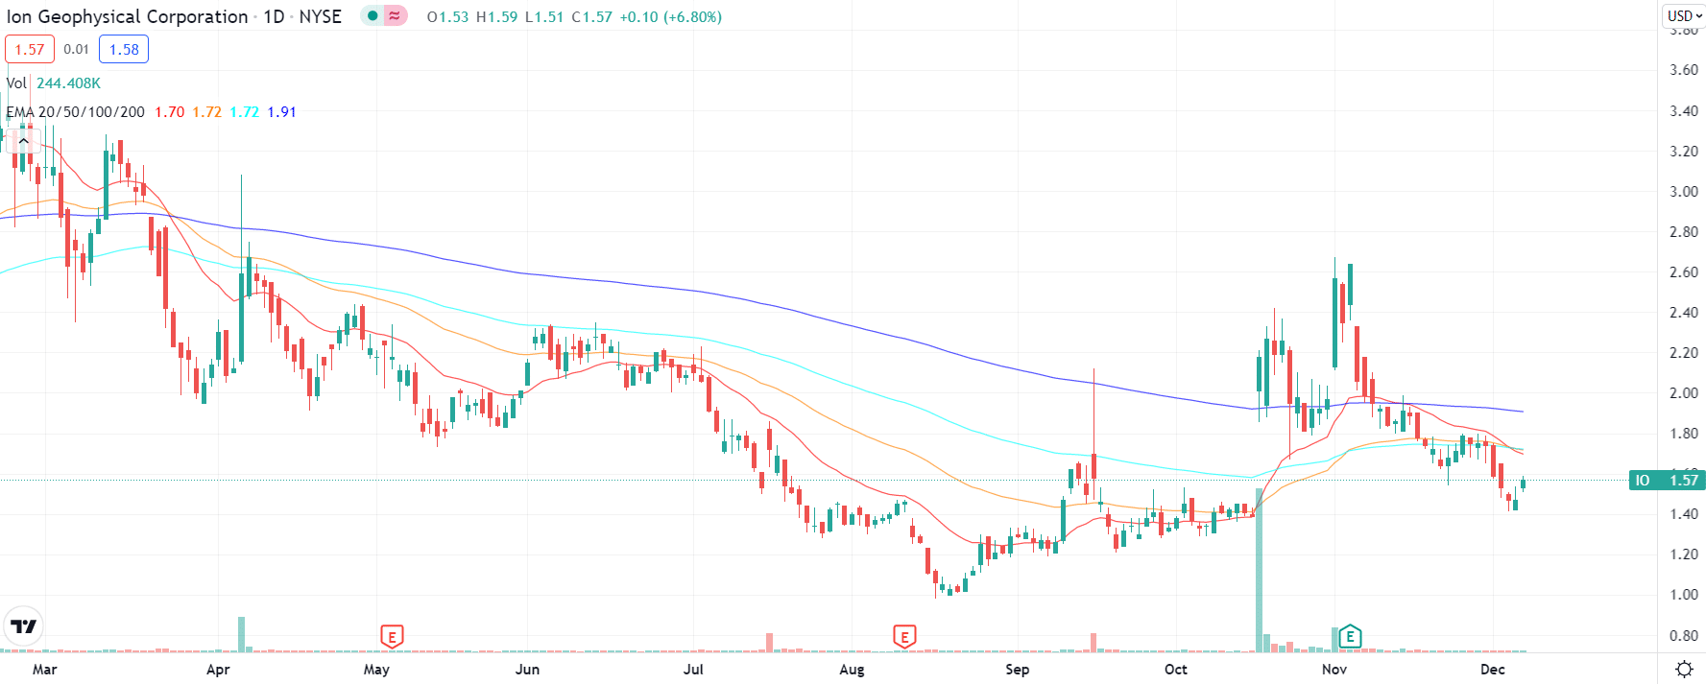Image resolution: width=1706 pixels, height=684 pixels.
Task: Click the blue 1.58 buy price button
Action: [124, 49]
